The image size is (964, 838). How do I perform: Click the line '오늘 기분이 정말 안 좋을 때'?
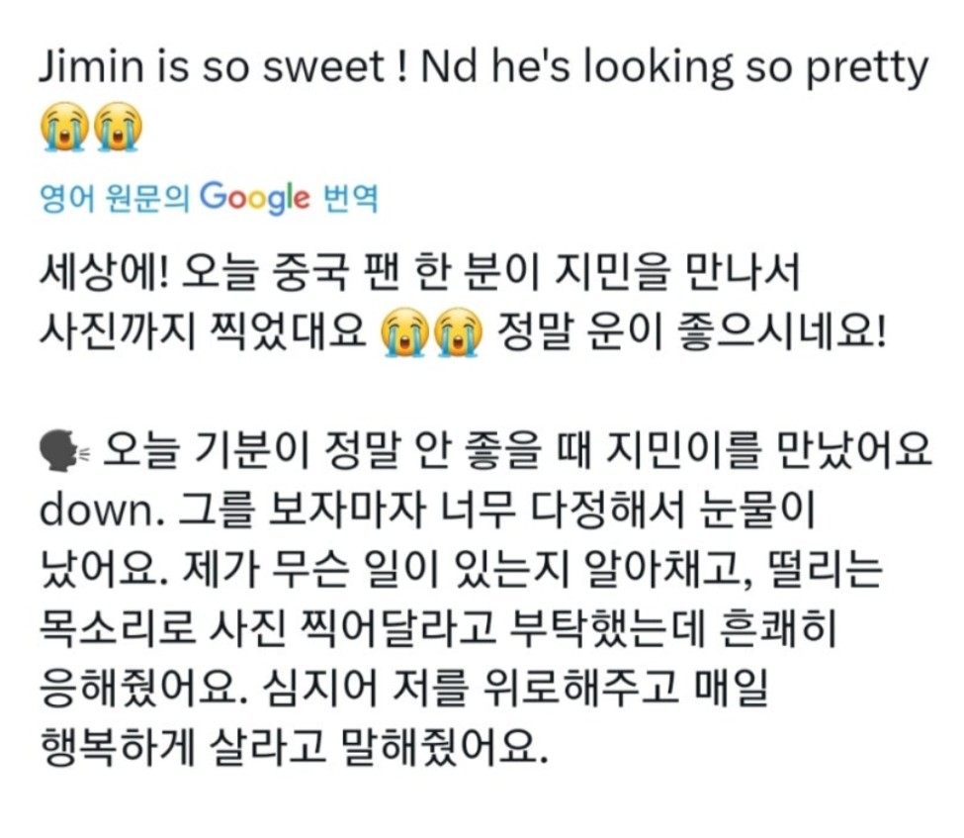click(395, 454)
